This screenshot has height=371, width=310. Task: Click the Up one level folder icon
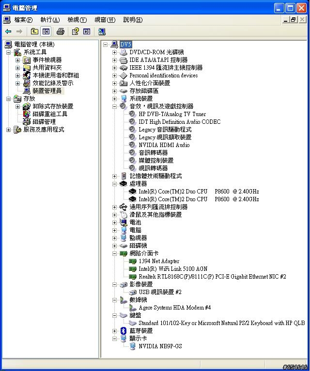34,31
